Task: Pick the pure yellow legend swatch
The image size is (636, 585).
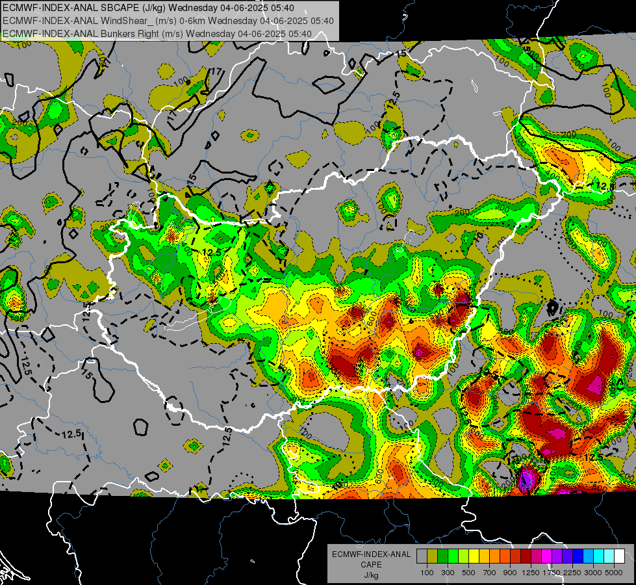Action: click(x=474, y=556)
